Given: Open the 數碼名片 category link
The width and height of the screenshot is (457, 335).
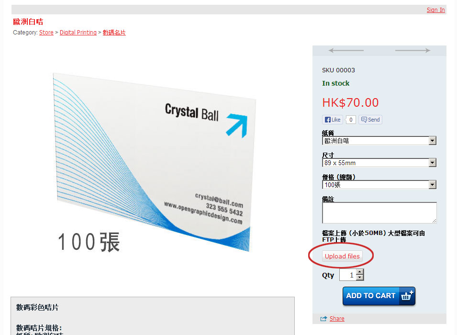Looking at the screenshot, I should pyautogui.click(x=114, y=33).
